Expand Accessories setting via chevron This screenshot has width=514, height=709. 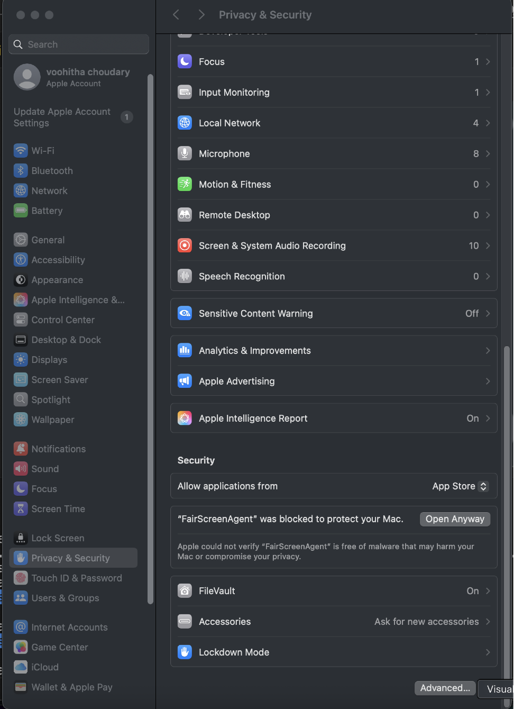point(488,622)
